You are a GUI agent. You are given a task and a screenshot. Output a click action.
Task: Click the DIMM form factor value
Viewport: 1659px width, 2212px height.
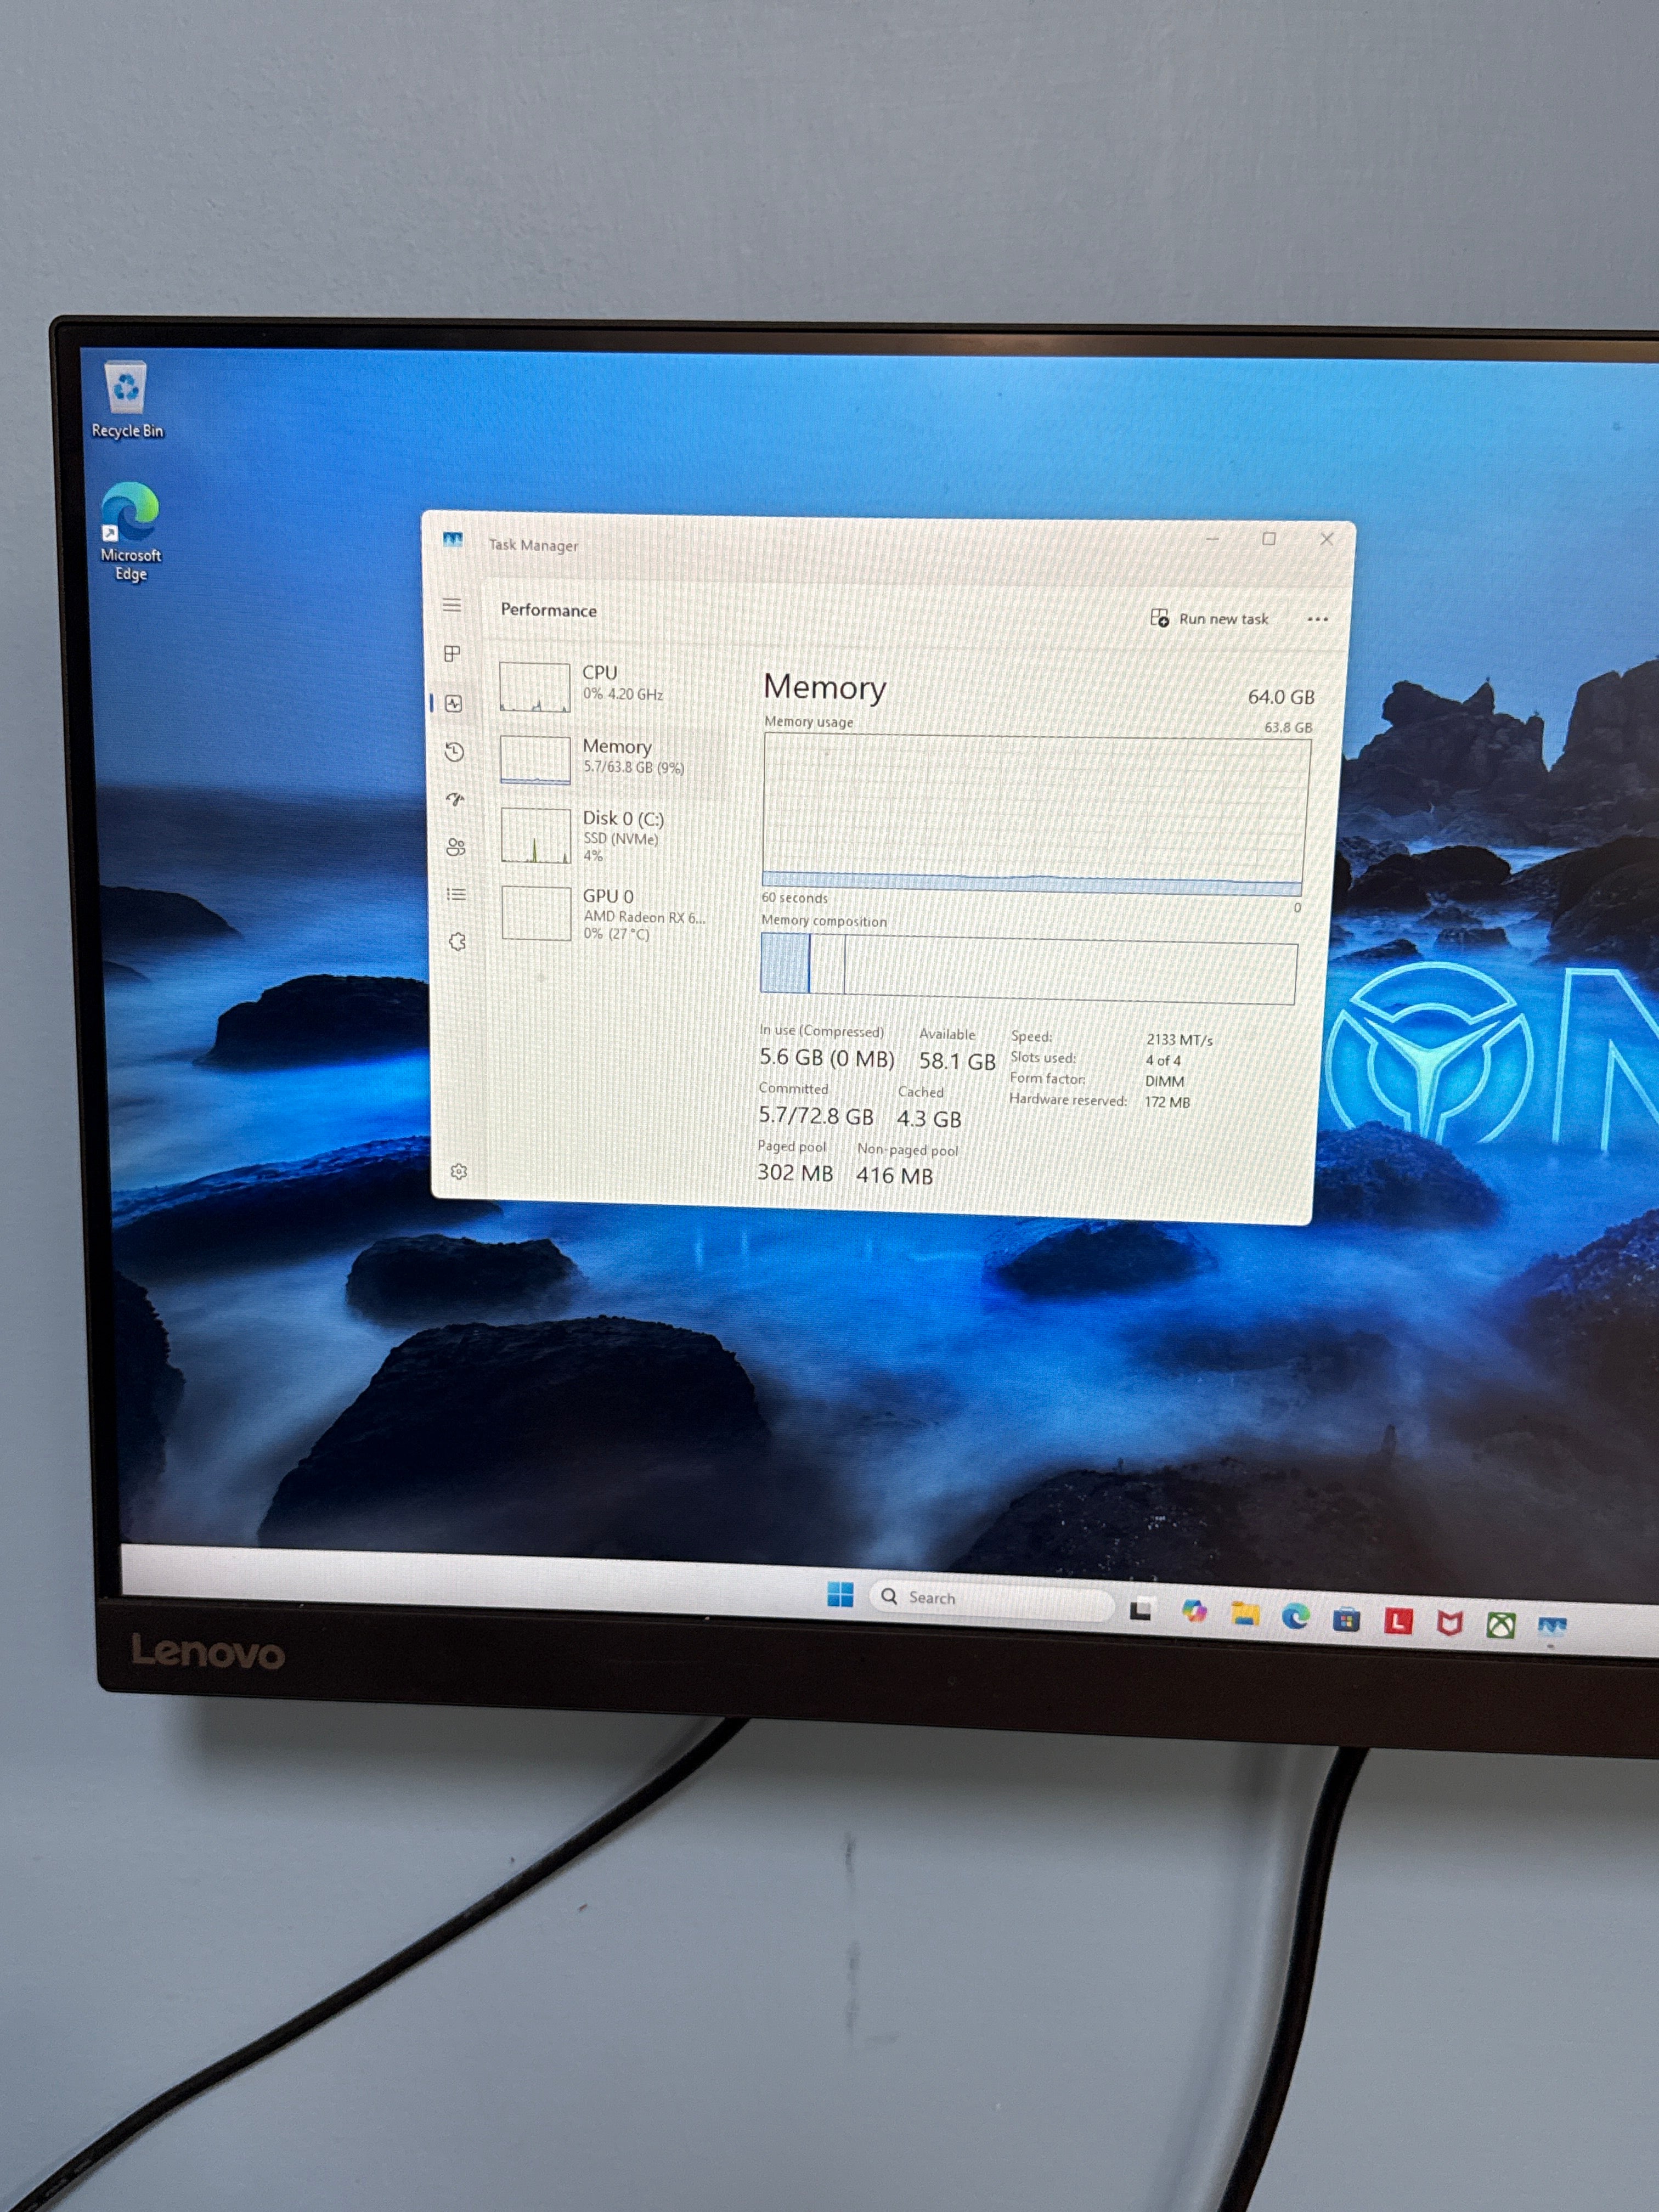pos(1164,1081)
